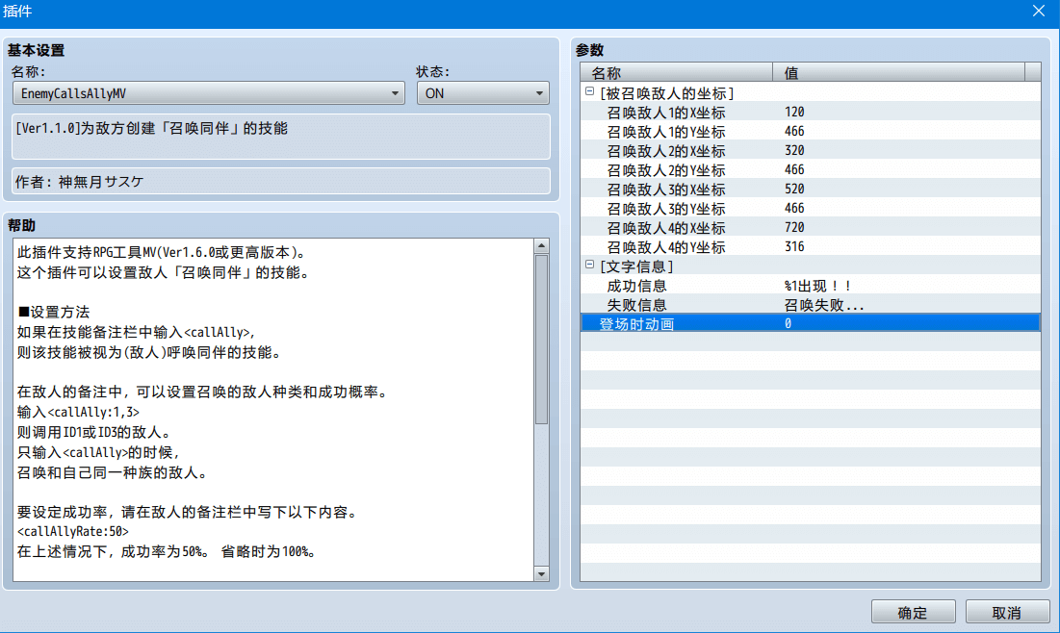The height and width of the screenshot is (633, 1060).
Task: Select the 登场时动画 parameter row
Action: pos(810,323)
